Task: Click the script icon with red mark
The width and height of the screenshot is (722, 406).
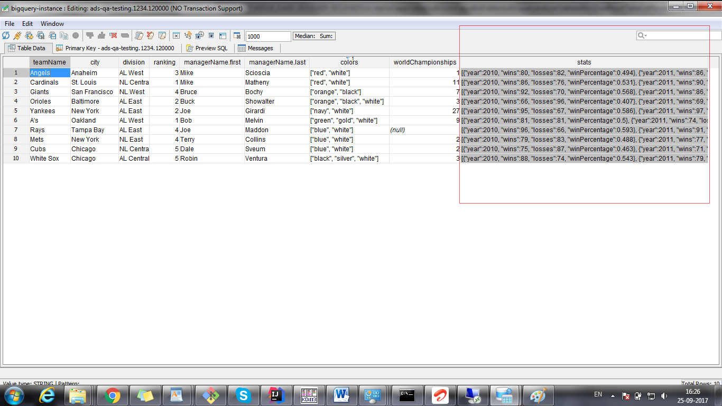Action: coord(151,35)
